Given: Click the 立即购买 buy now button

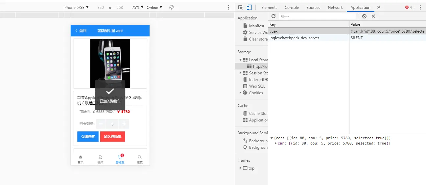Looking at the screenshot, I should [88, 137].
